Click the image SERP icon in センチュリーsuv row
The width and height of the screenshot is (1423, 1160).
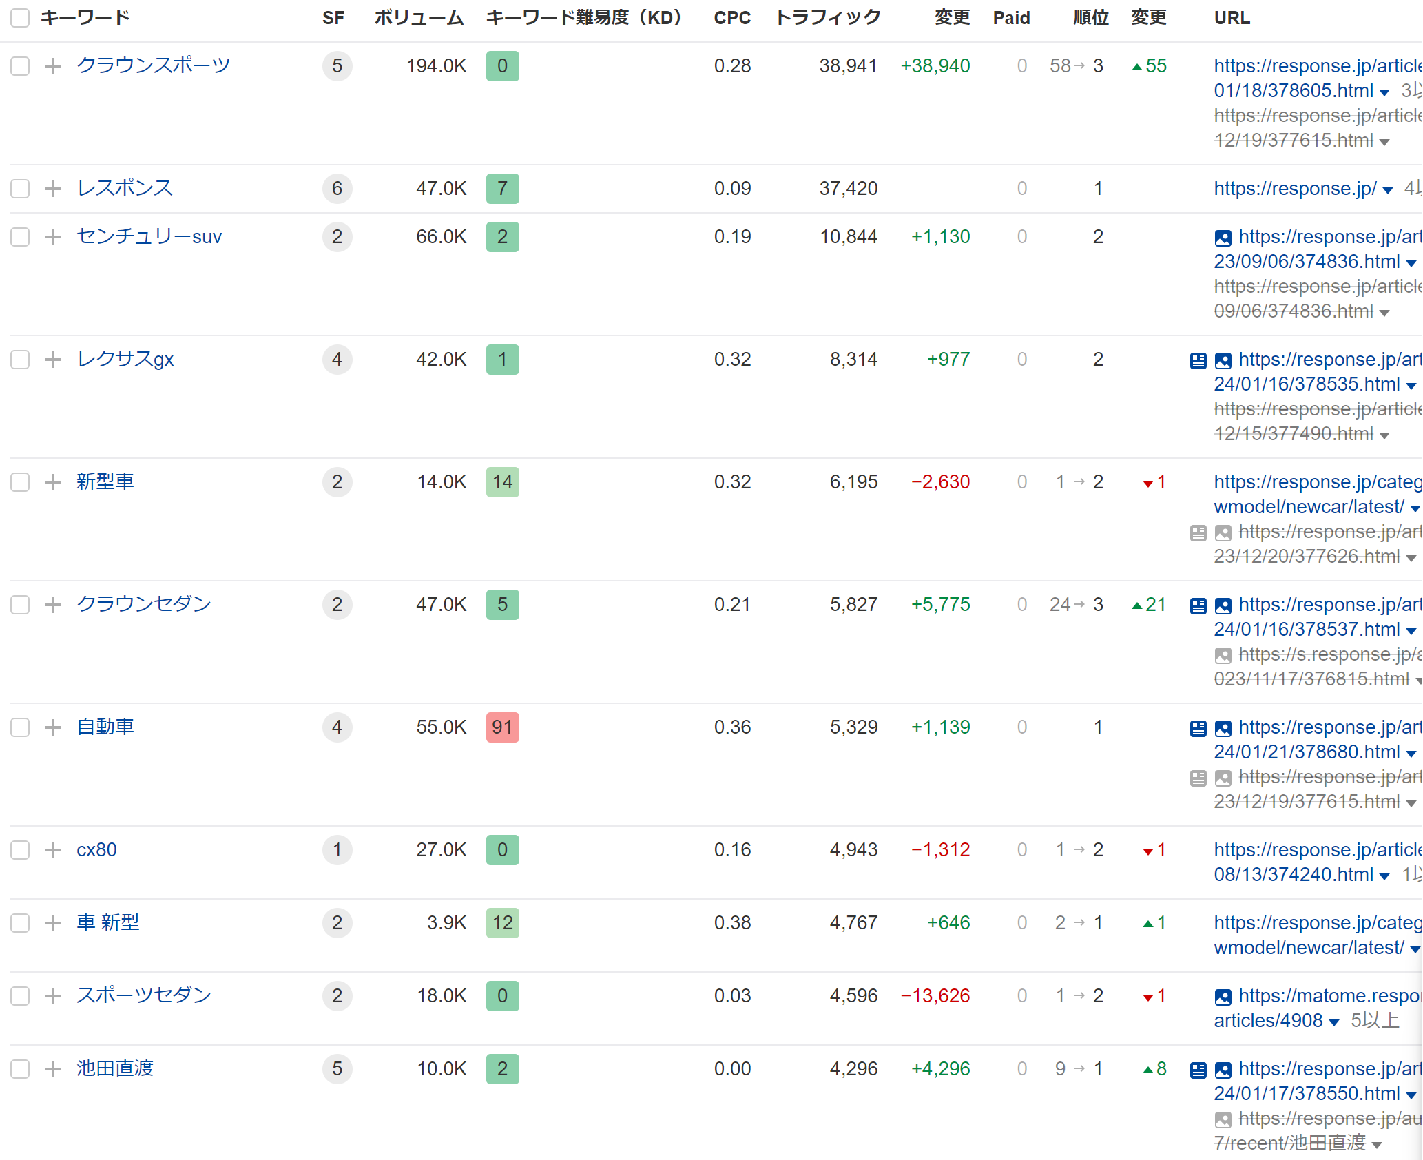click(x=1223, y=238)
